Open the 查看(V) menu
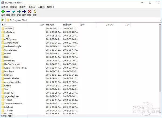162x118 pixels. (x=23, y=7)
